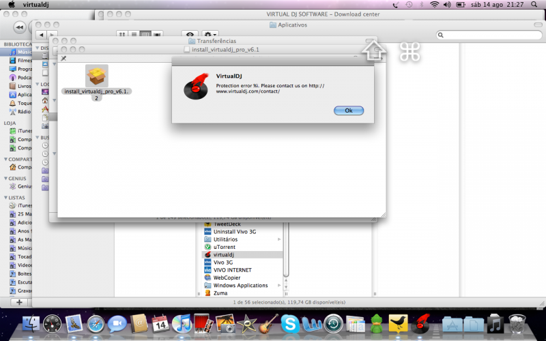Viewport: 546px width, 341px height.
Task: Switch Aplicativos window to icon view
Action: coord(122,35)
